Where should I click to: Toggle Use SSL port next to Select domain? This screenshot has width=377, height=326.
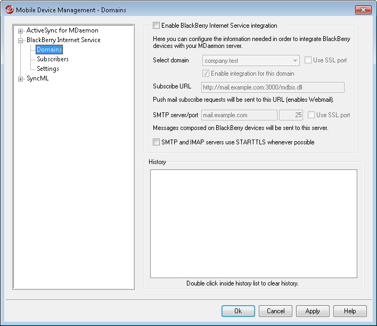click(x=308, y=60)
